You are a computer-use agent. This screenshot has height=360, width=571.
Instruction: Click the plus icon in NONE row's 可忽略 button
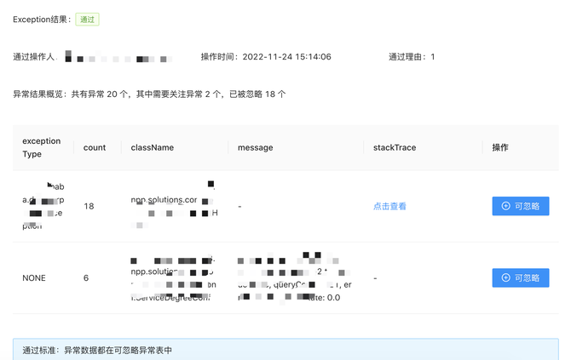(x=506, y=278)
